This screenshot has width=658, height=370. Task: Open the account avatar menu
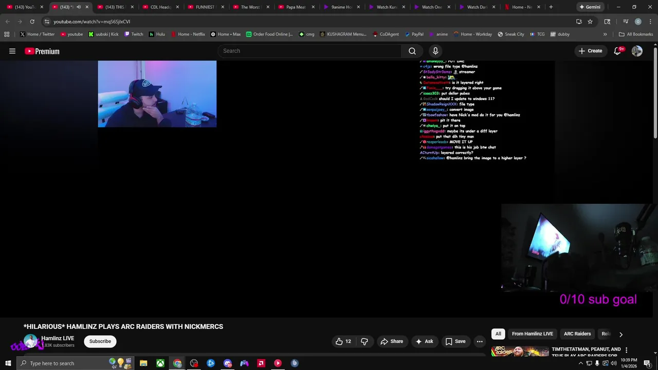[637, 51]
